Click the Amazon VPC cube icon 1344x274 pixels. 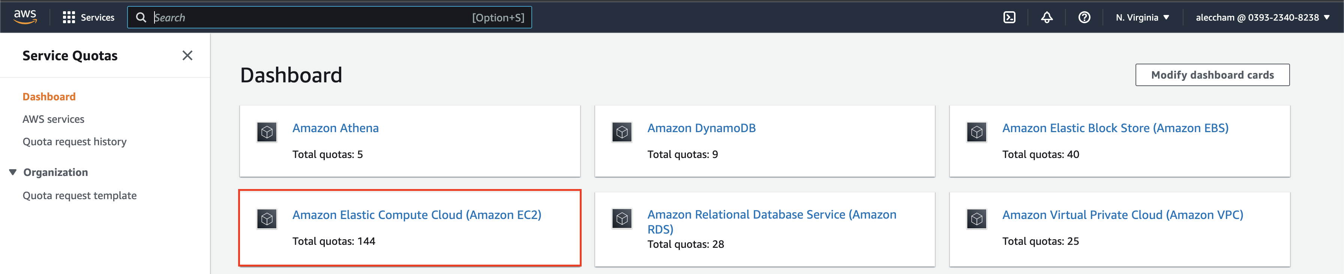[977, 219]
